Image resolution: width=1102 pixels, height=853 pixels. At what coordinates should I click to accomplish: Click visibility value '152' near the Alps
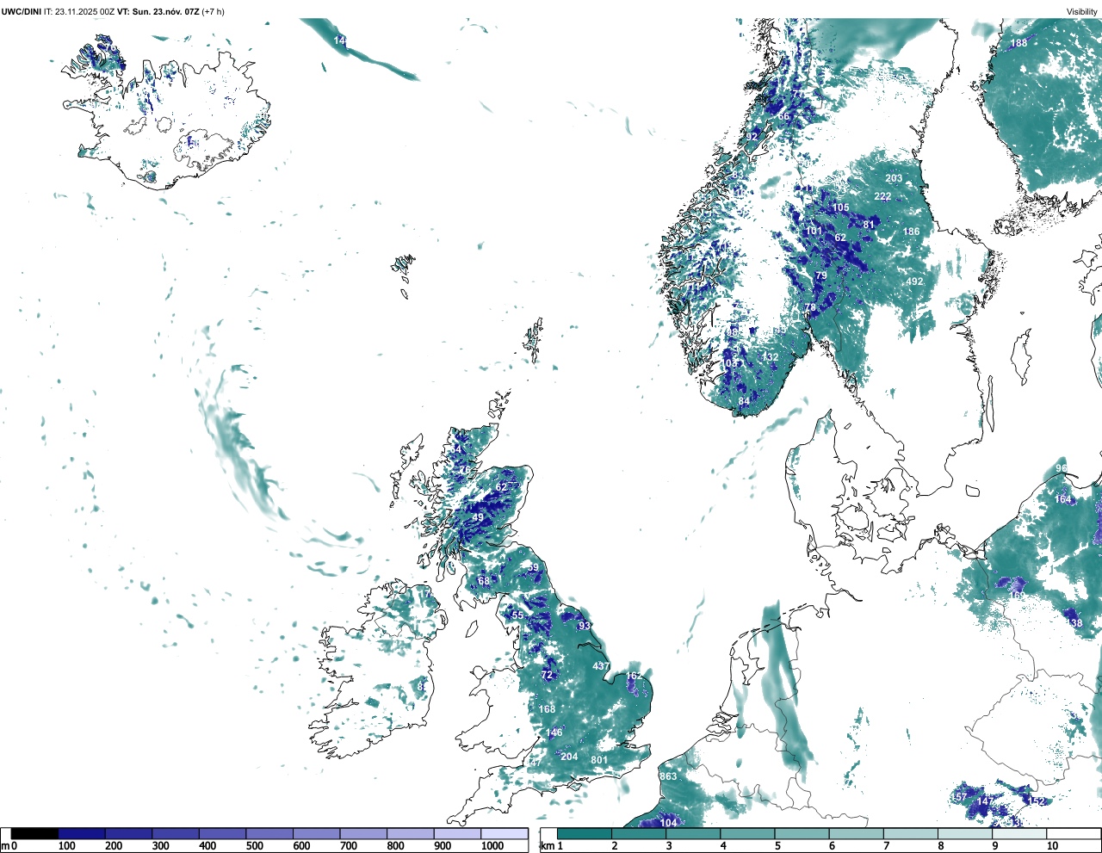(x=1037, y=801)
